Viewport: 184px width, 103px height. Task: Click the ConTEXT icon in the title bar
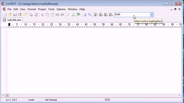click(3, 4)
